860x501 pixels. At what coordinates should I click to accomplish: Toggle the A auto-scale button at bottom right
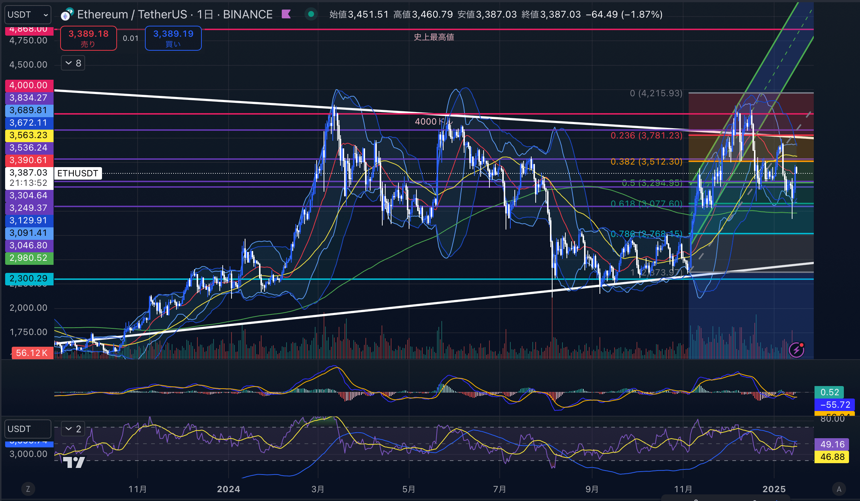(x=839, y=489)
